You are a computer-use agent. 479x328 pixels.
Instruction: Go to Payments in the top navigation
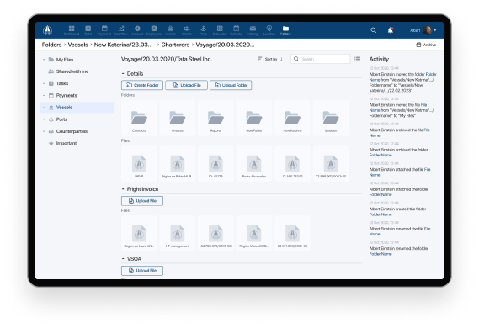click(x=104, y=30)
